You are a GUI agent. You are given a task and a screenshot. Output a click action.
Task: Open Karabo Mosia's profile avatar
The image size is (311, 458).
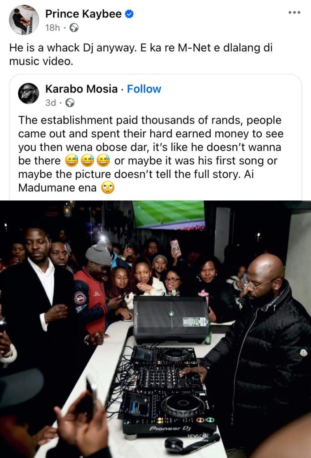point(28,93)
